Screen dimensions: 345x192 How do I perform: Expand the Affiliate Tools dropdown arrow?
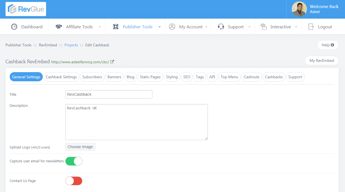point(100,27)
